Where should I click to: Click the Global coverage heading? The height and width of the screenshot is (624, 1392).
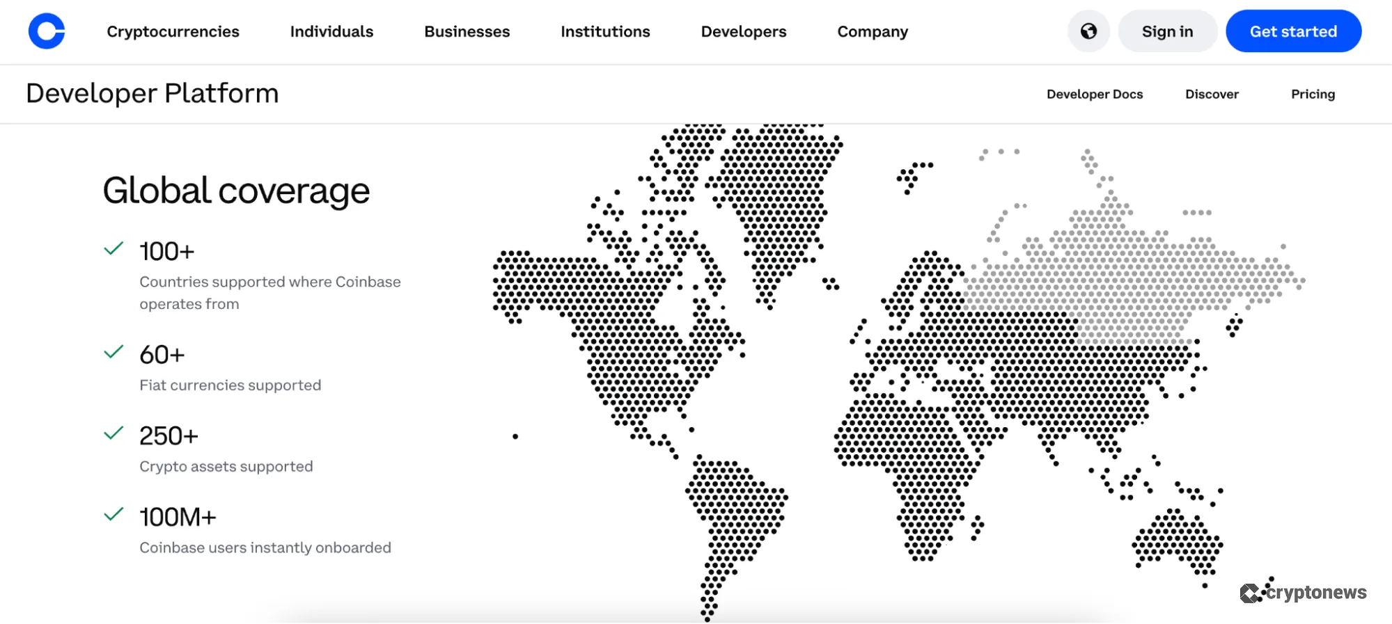point(236,191)
